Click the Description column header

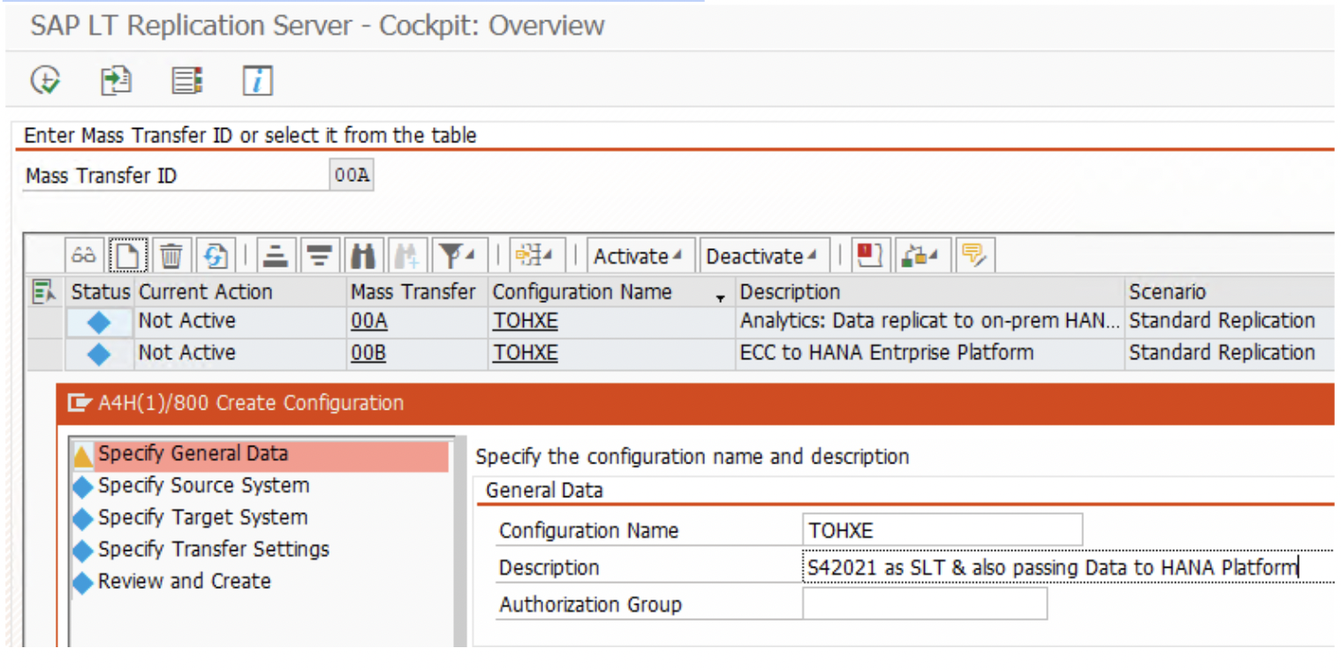click(928, 291)
